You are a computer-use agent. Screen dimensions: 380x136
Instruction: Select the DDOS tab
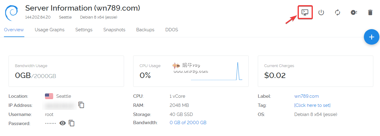click(x=172, y=30)
